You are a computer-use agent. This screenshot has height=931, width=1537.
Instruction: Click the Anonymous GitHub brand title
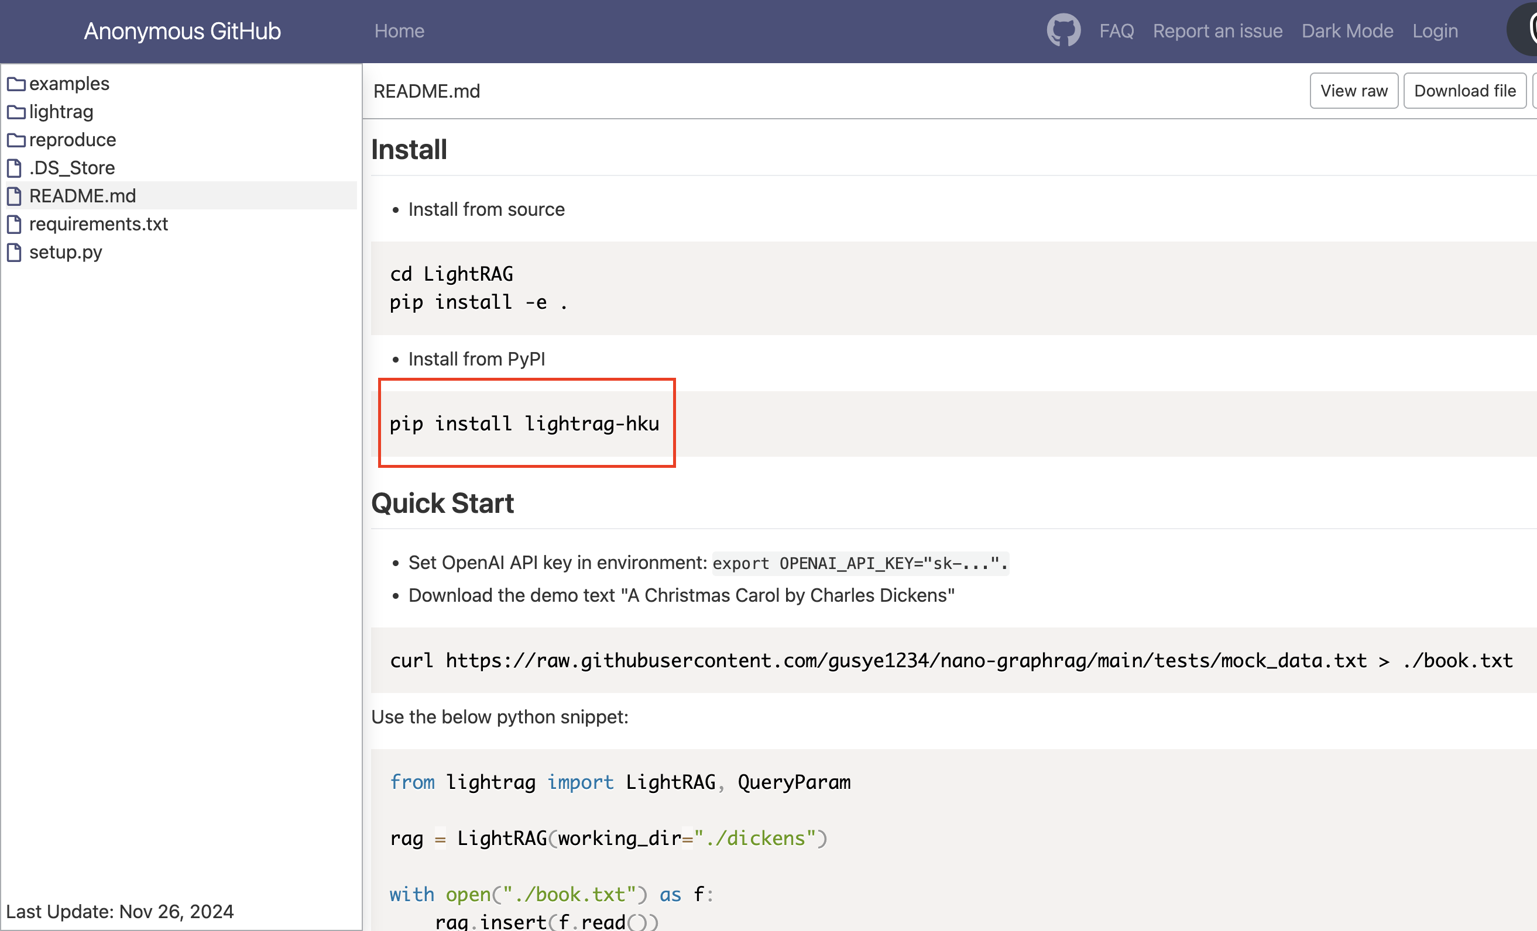pos(182,30)
